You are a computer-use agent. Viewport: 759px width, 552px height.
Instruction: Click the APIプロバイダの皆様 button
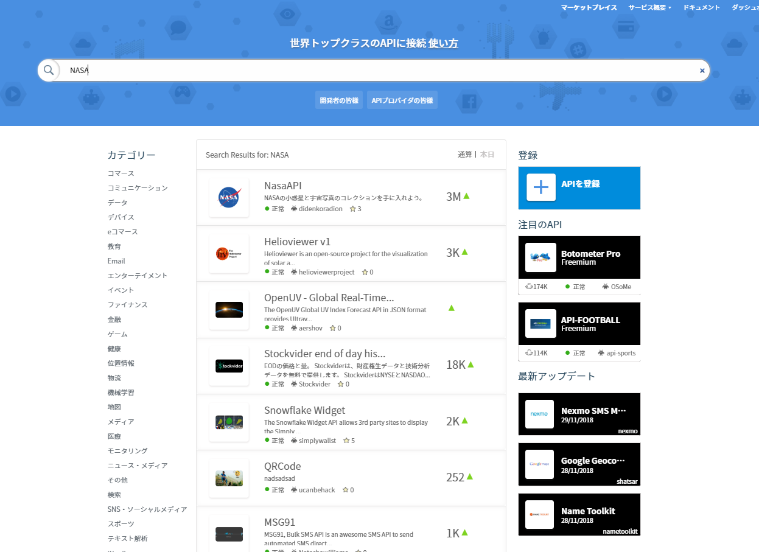click(x=402, y=100)
